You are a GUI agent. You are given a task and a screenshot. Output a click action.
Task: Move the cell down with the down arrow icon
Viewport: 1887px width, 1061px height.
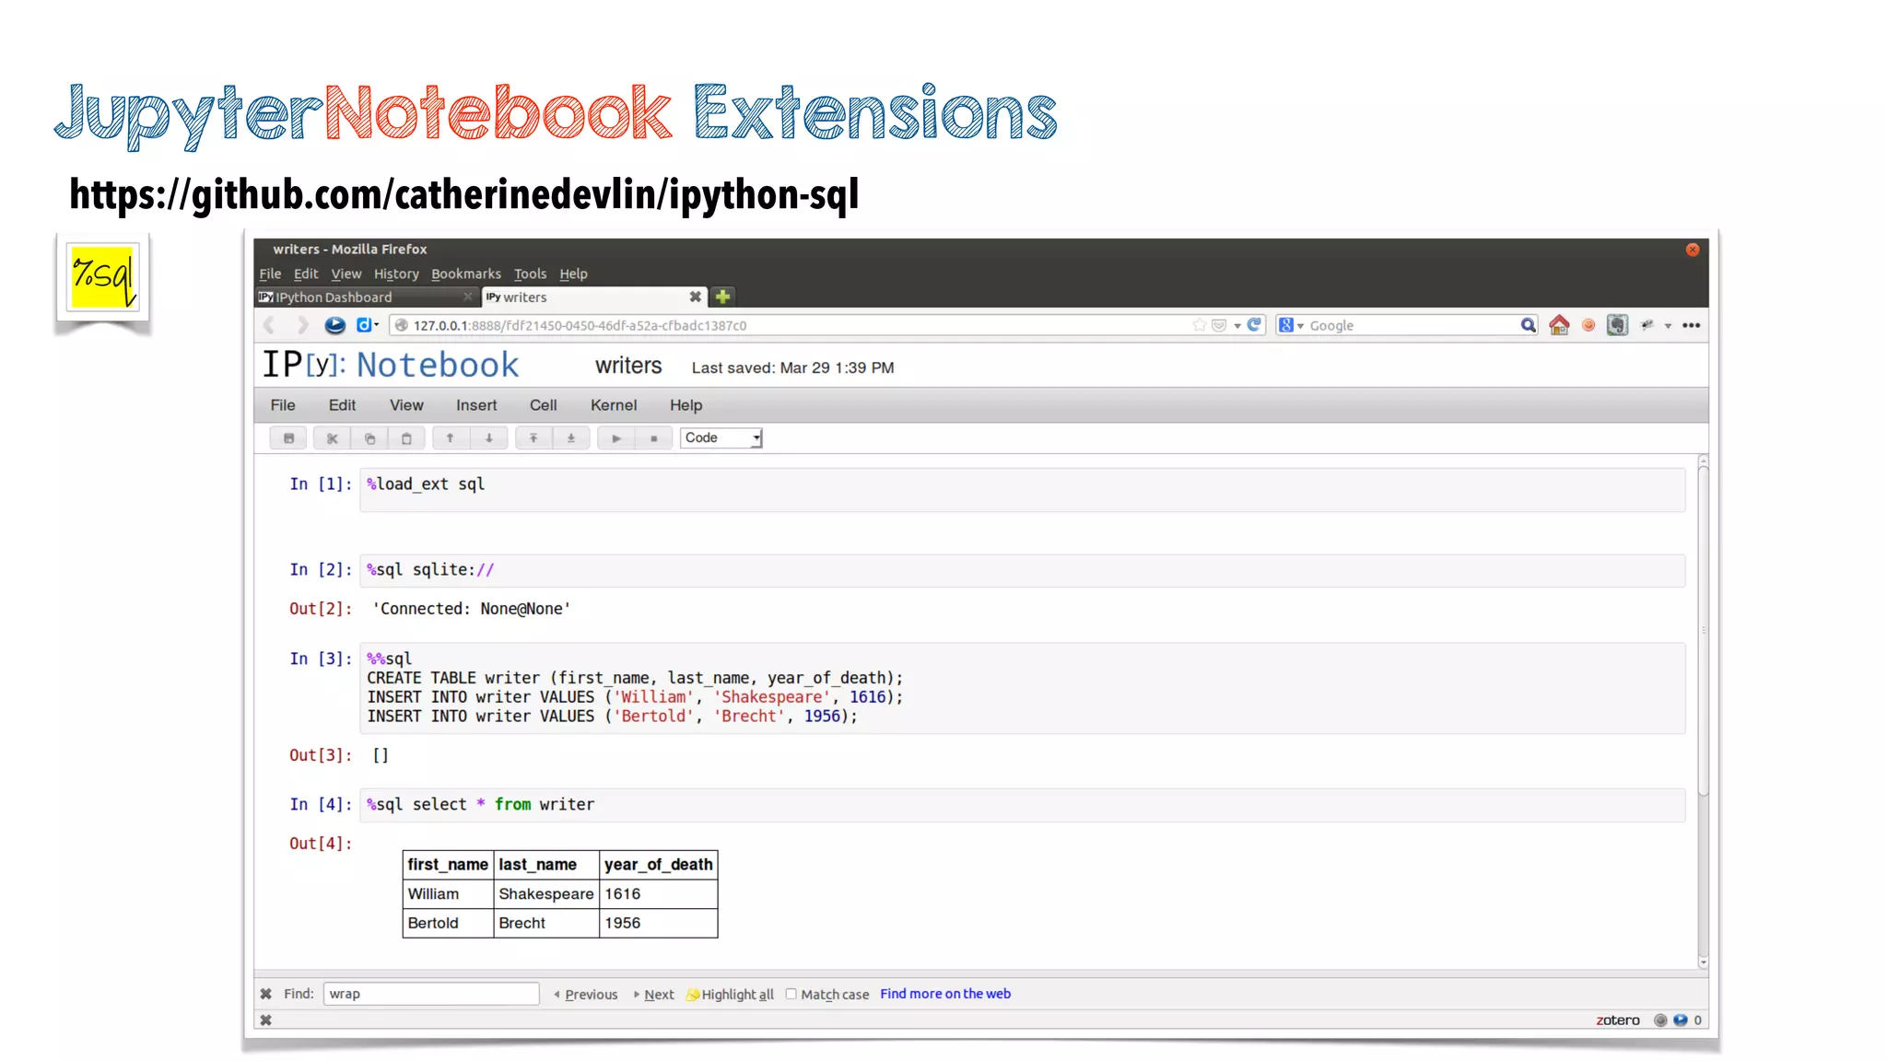(489, 438)
